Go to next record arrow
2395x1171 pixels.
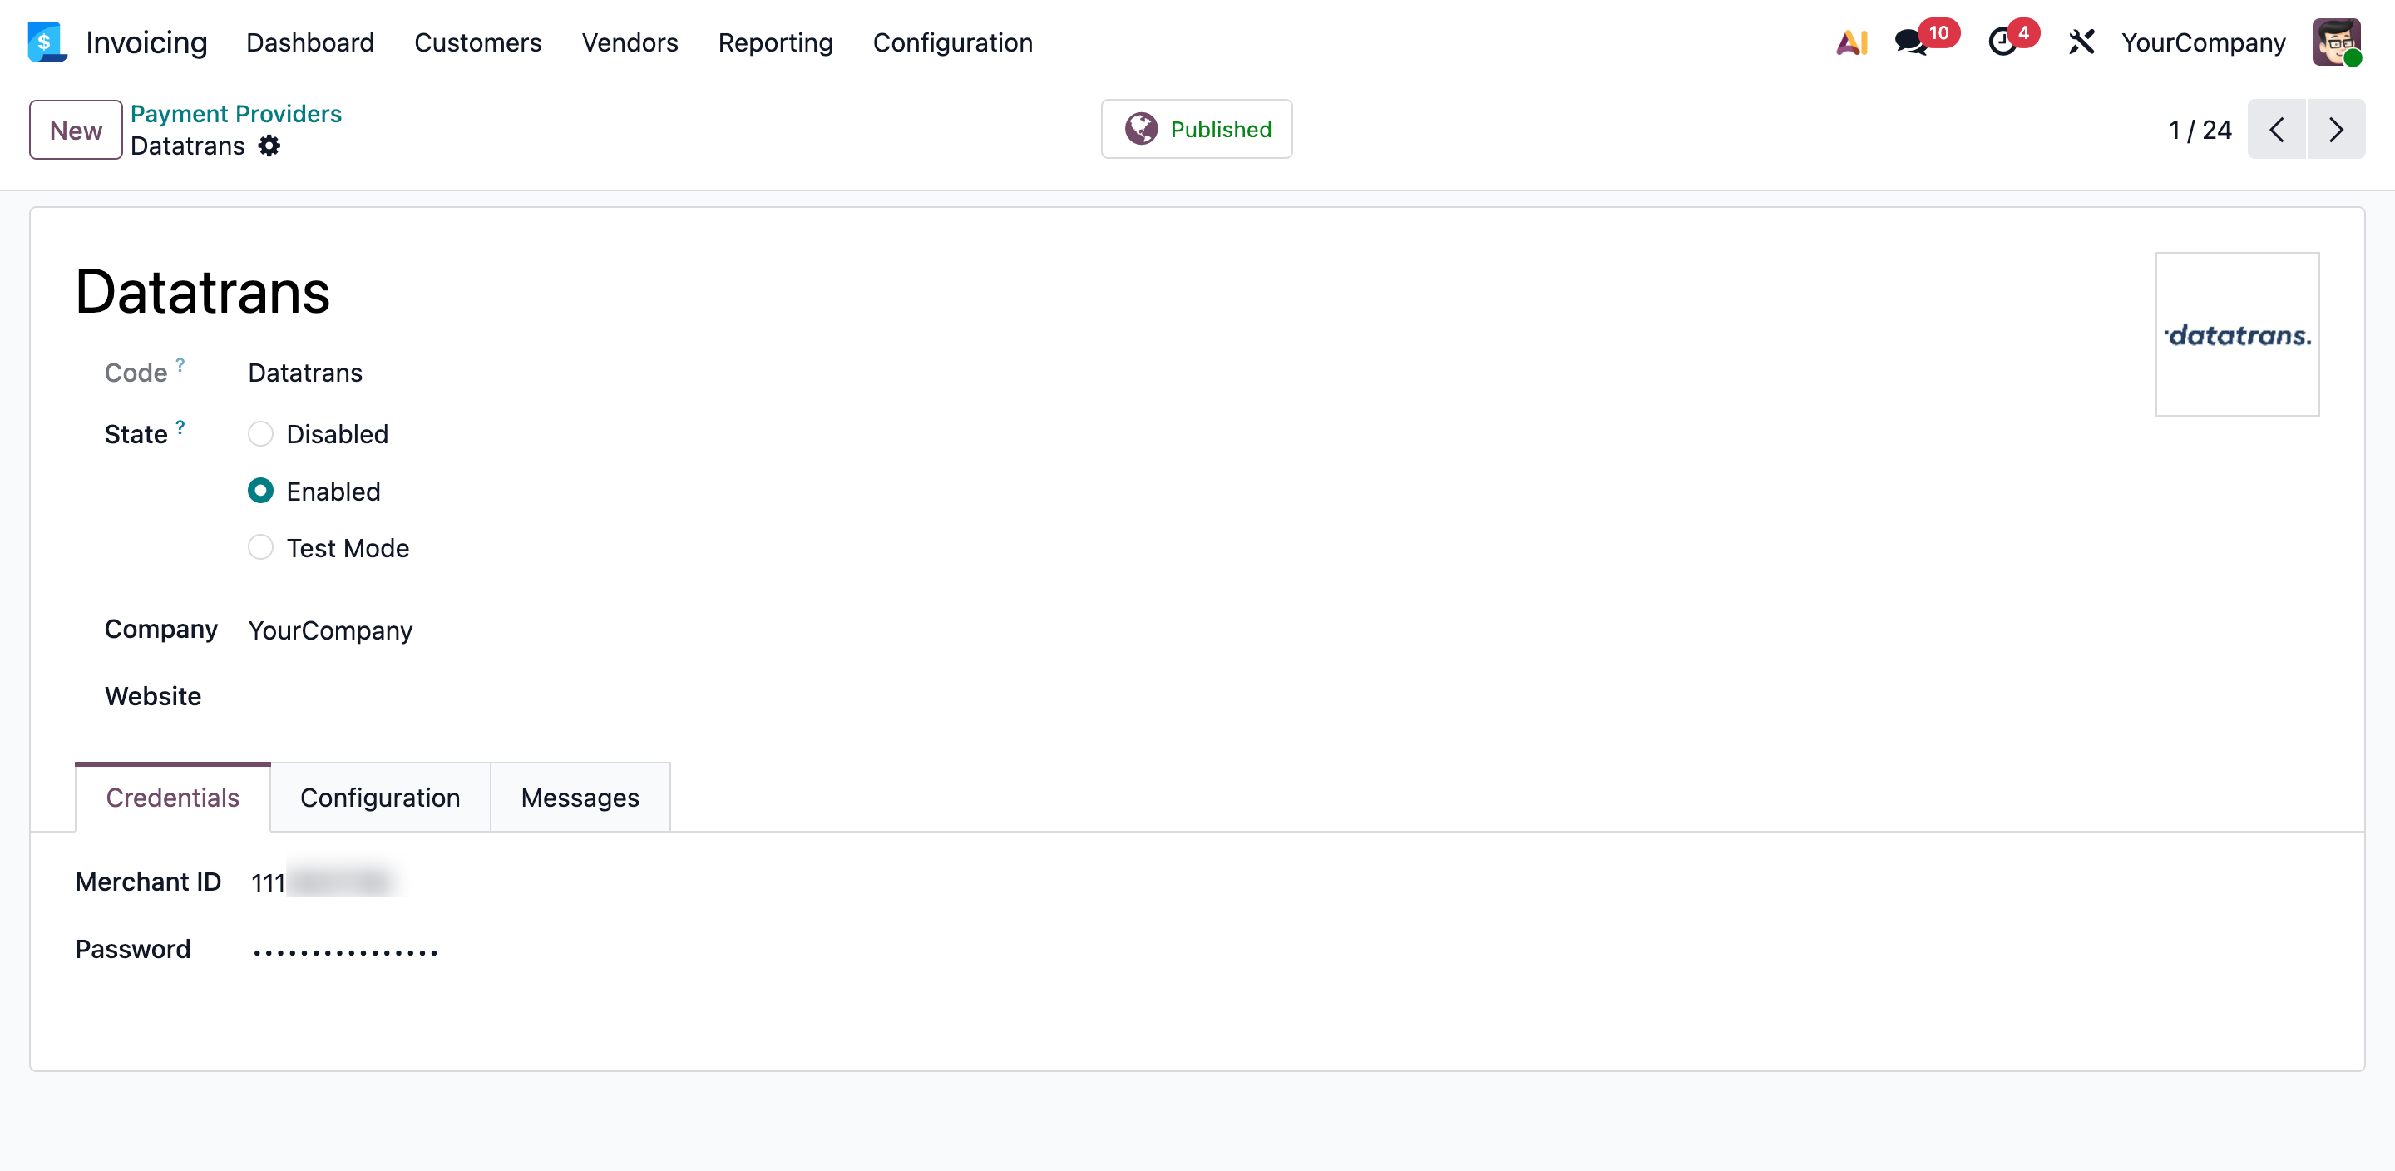point(2335,129)
